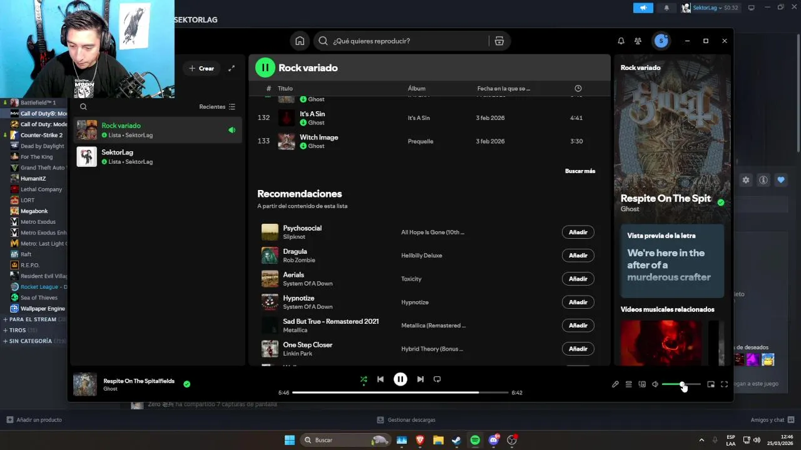Image resolution: width=801 pixels, height=450 pixels.
Task: Expand your library with the arrows icon
Action: click(x=232, y=68)
